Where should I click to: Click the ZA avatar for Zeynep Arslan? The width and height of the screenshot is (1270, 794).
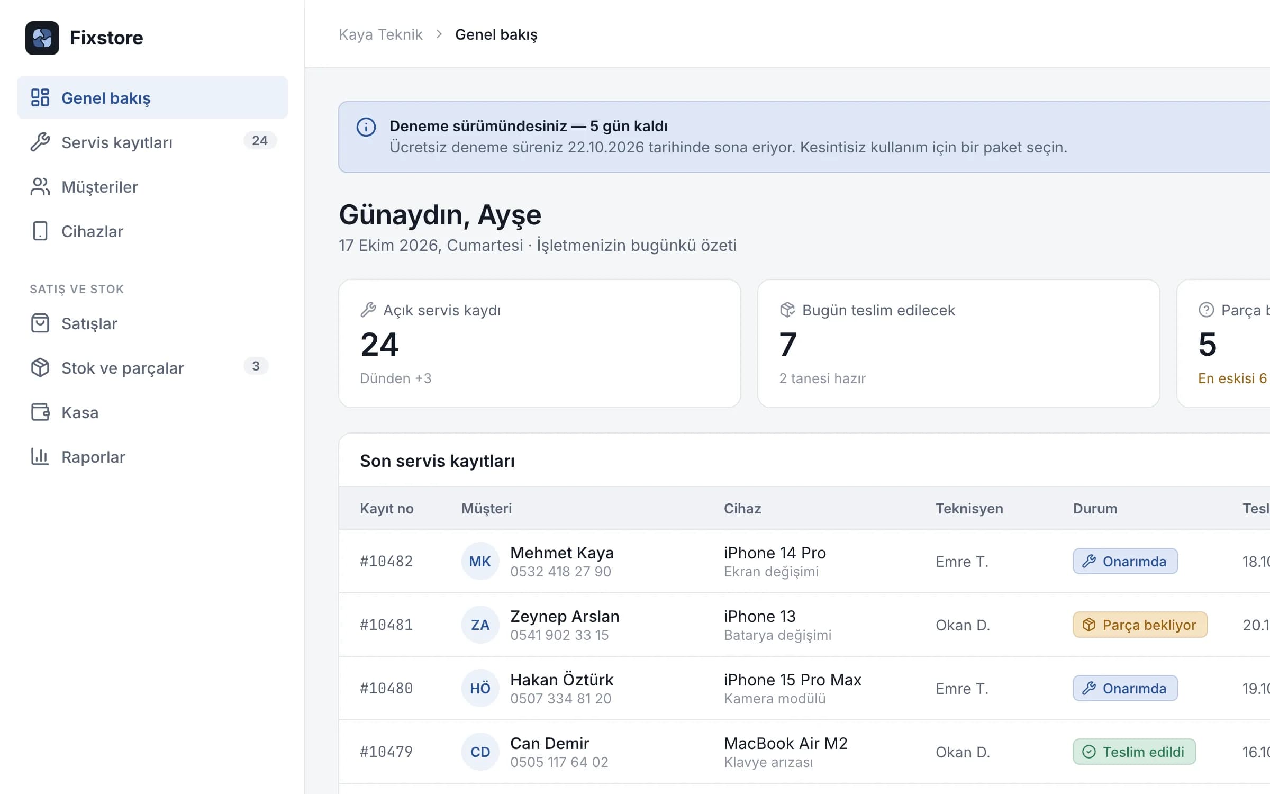coord(480,625)
